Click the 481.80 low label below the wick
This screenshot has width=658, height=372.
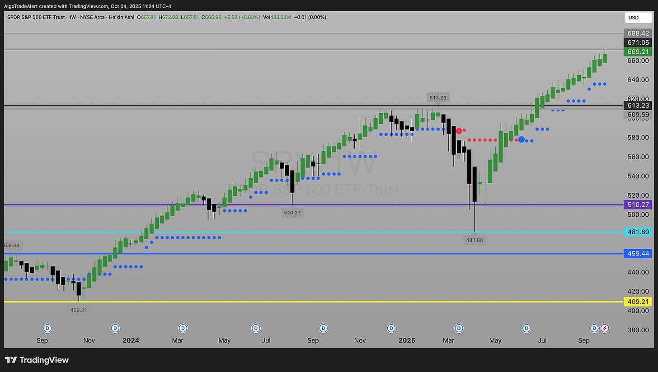click(475, 240)
